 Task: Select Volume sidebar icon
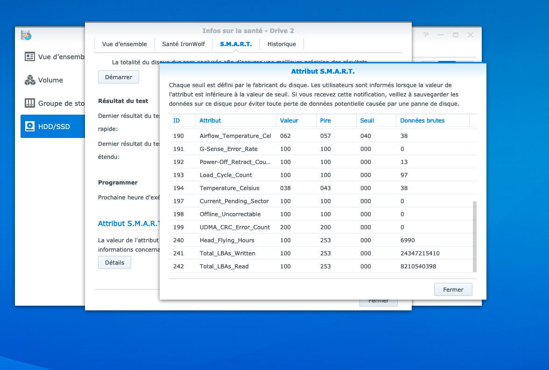[x=30, y=80]
